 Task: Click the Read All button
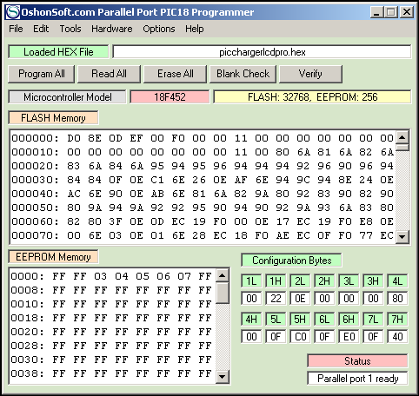pos(109,74)
